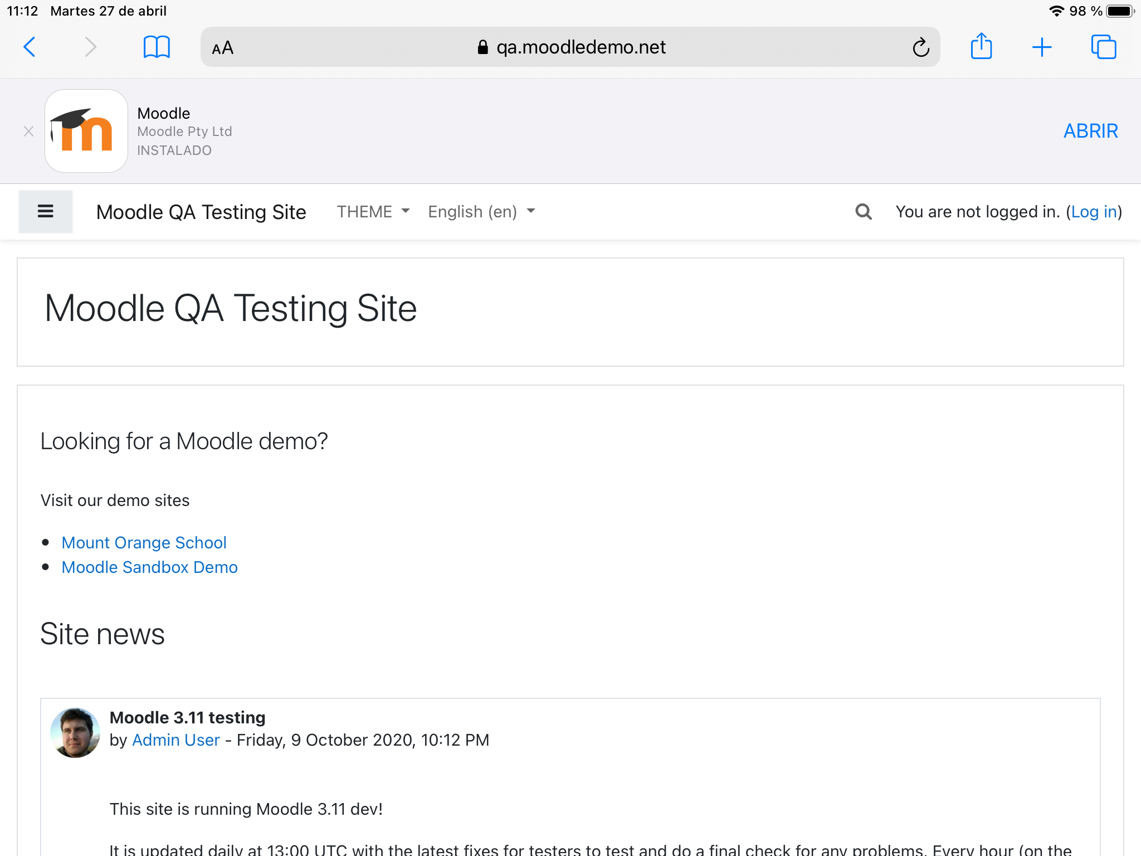Screen dimensions: 1141x856
Task: Tap the 11:12 clock in status bar
Action: pos(22,11)
